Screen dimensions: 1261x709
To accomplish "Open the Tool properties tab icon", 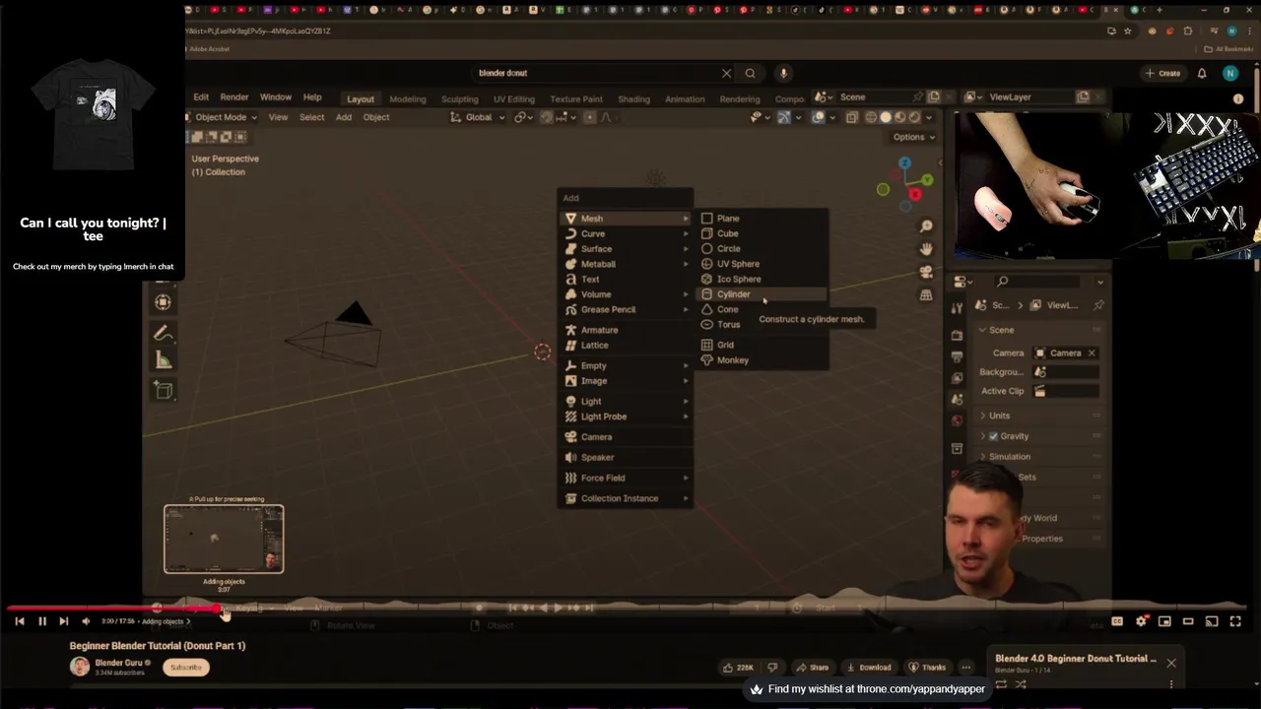I will [x=957, y=306].
